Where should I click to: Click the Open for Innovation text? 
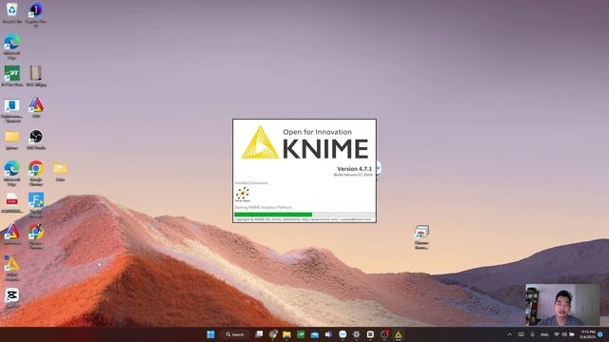click(317, 132)
